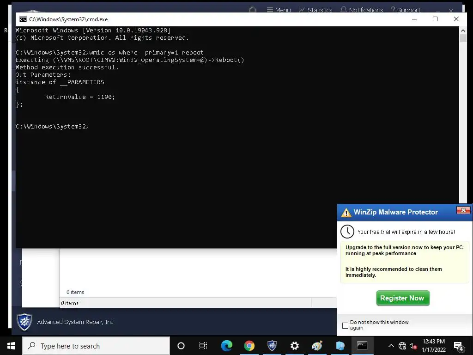Click the clock icon in WinZip popup
The image size is (473, 355).
pos(347,232)
